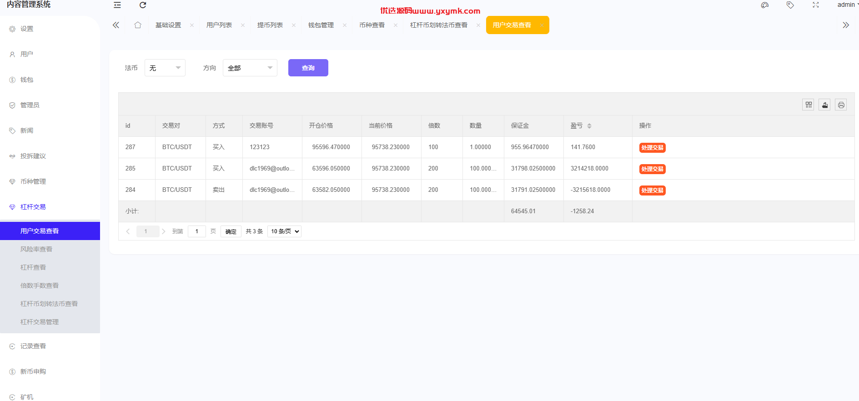Open 杠杆交易管理 in the sidebar
The image size is (859, 401).
tap(50, 322)
